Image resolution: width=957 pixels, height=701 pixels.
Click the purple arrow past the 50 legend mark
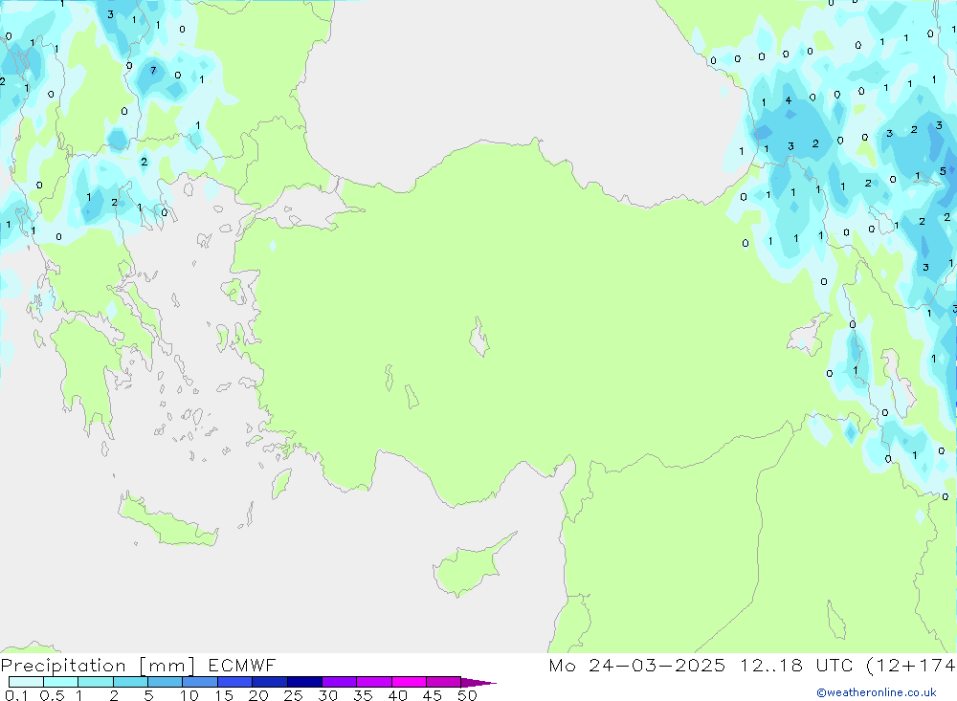point(478,683)
